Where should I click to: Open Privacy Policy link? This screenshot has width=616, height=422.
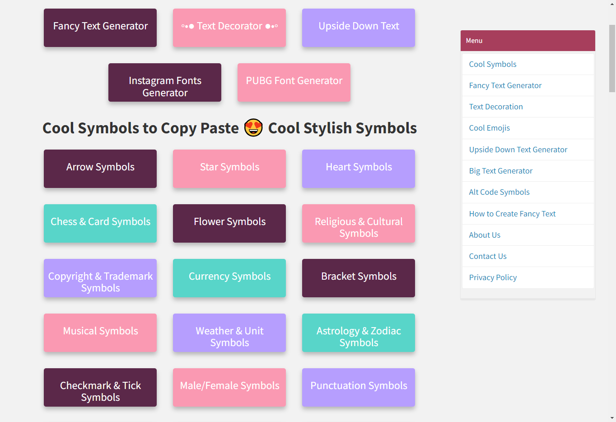493,277
